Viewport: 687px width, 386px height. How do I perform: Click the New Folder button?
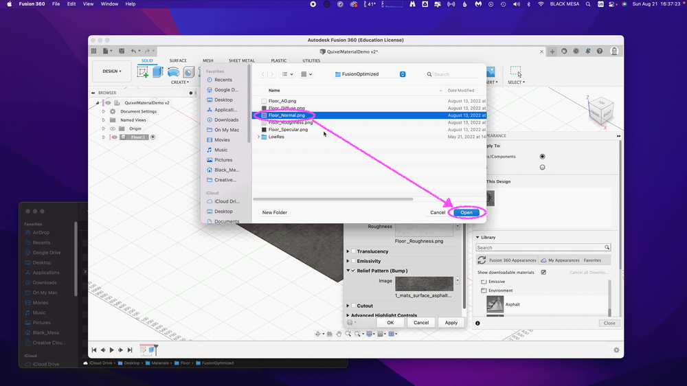click(x=274, y=212)
